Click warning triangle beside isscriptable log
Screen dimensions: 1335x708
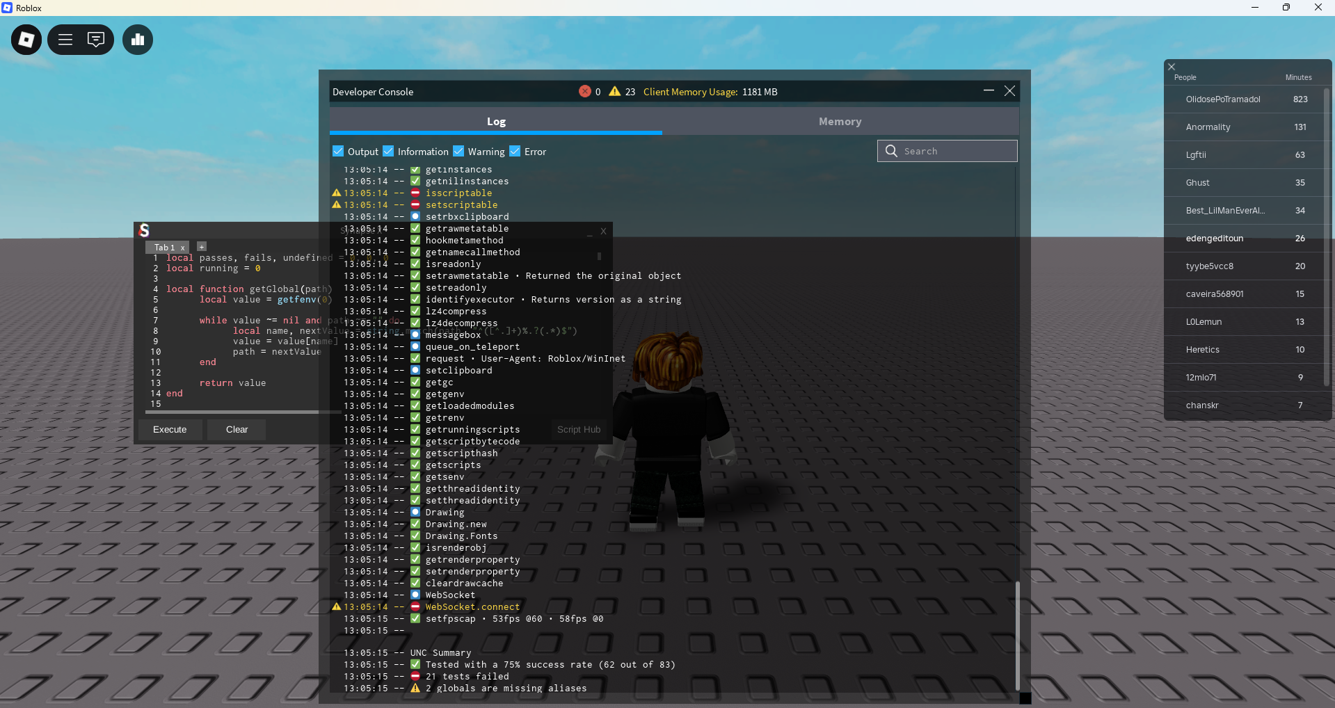(x=337, y=193)
